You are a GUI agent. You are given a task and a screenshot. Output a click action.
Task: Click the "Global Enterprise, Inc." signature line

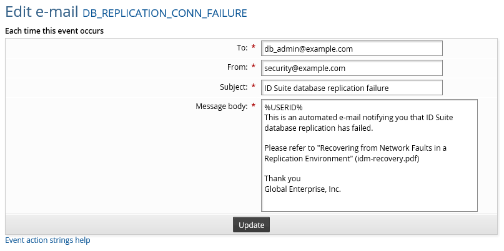(x=302, y=189)
